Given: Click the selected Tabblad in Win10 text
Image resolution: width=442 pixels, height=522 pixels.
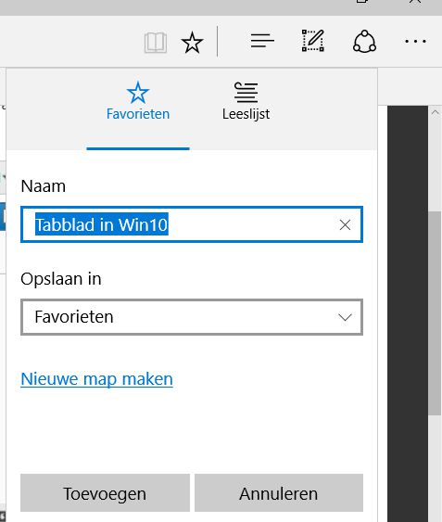Looking at the screenshot, I should tap(102, 224).
